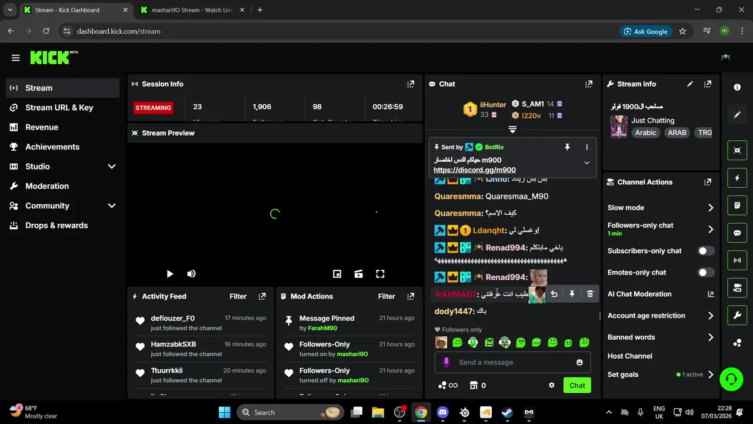Toggle the document panel icon in right sidebar

[x=737, y=206]
